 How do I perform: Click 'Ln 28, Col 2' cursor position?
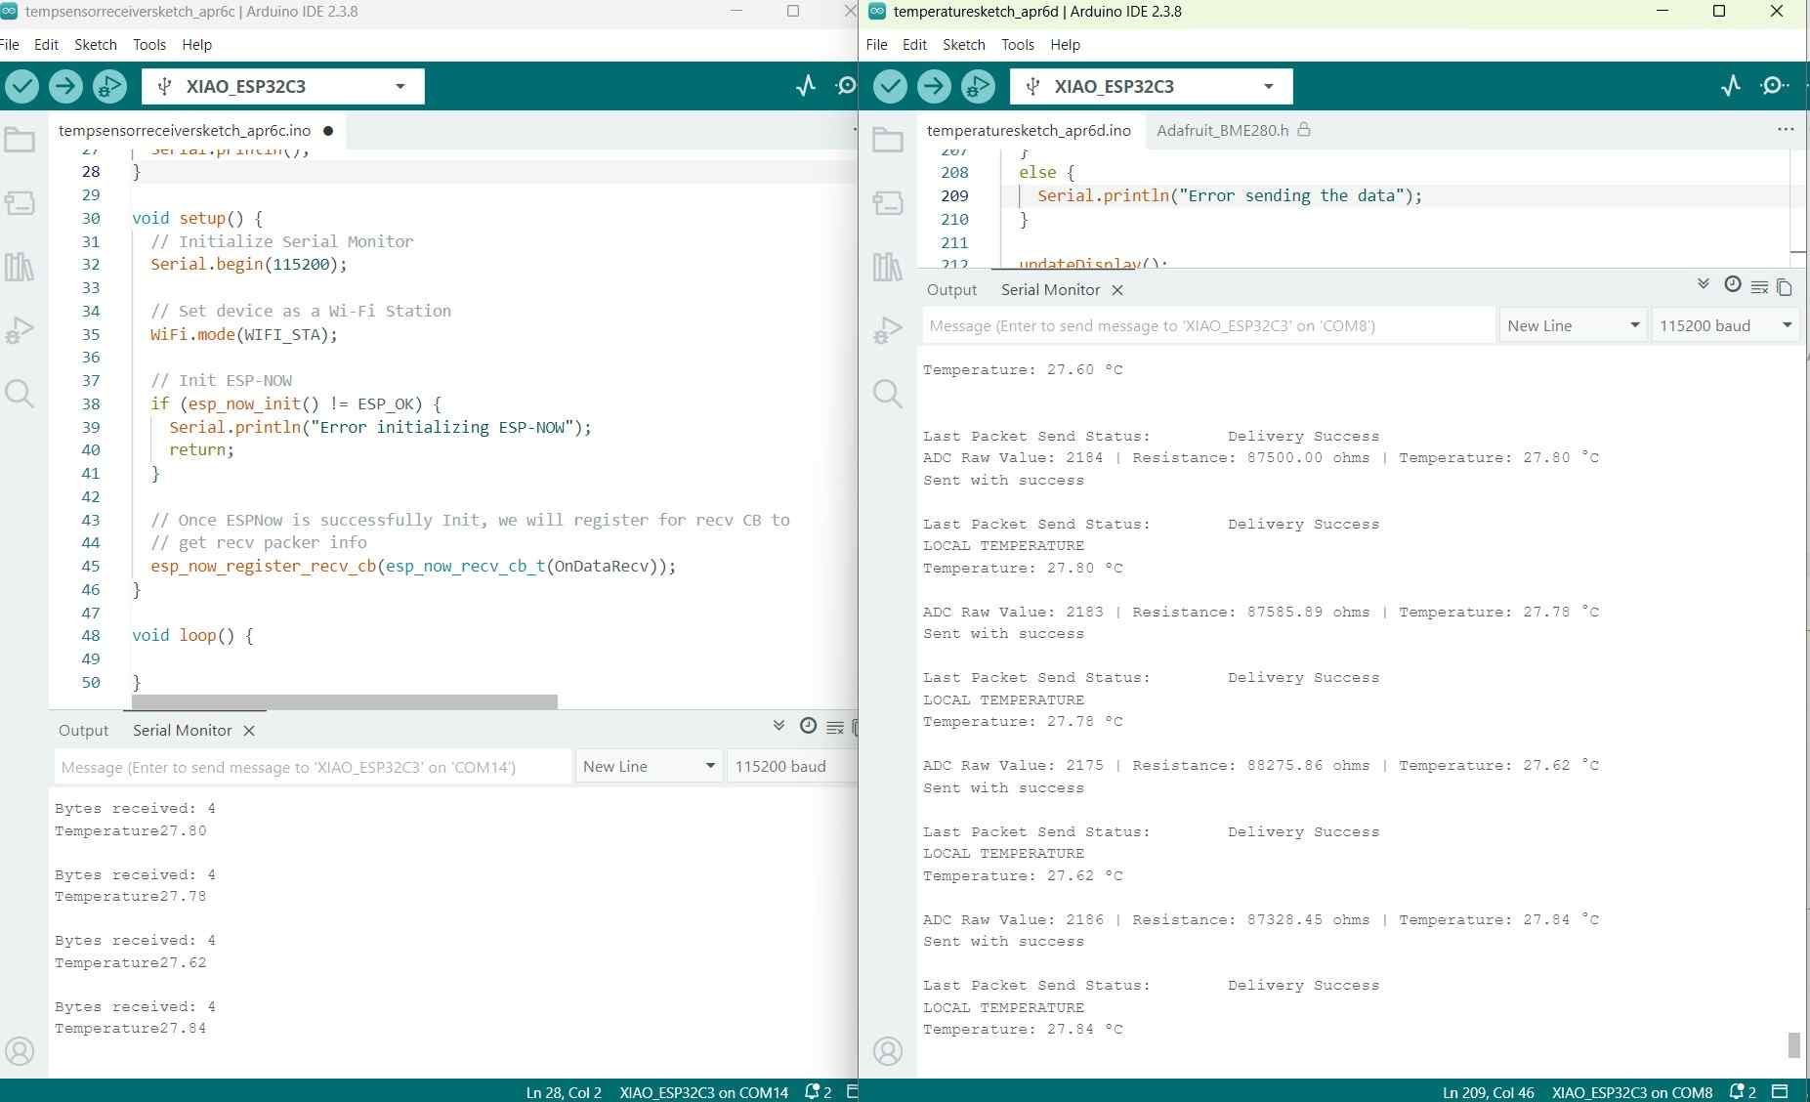click(564, 1092)
